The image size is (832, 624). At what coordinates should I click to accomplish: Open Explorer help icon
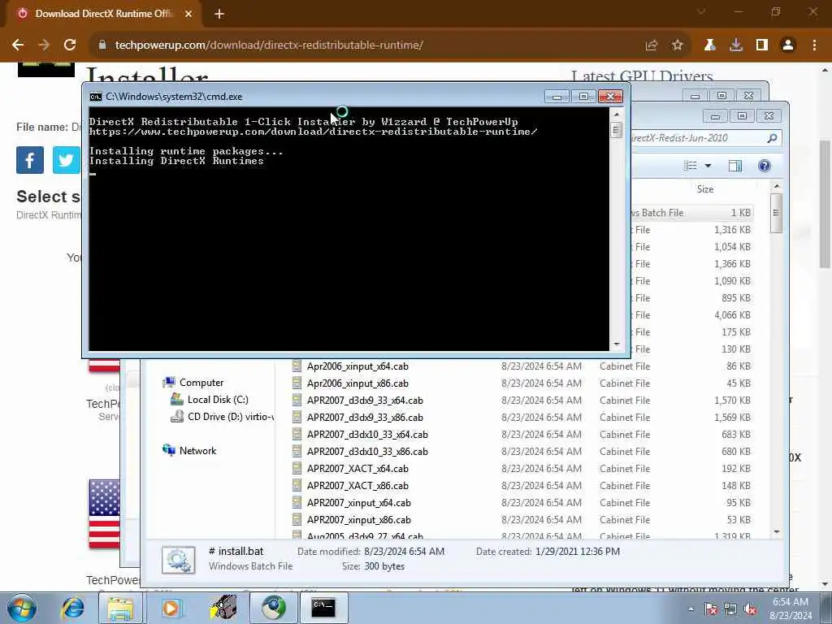click(764, 166)
